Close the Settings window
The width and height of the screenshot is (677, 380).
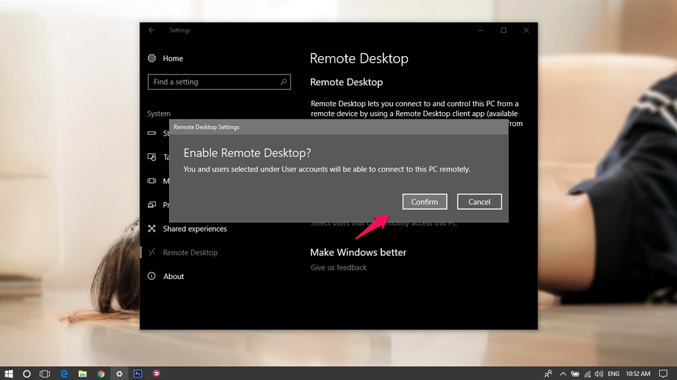(x=526, y=30)
